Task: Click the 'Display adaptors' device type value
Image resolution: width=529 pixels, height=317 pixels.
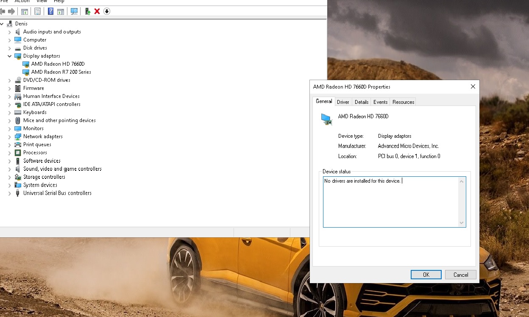Action: point(395,136)
